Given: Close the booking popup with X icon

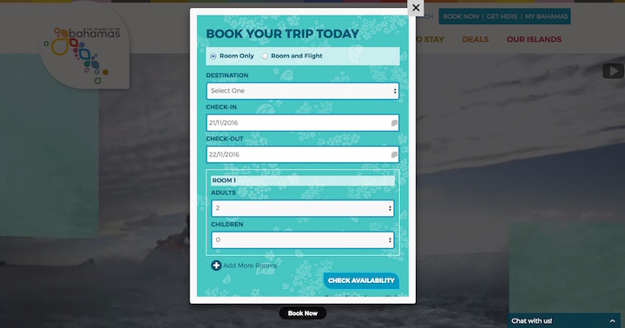Looking at the screenshot, I should tap(416, 8).
